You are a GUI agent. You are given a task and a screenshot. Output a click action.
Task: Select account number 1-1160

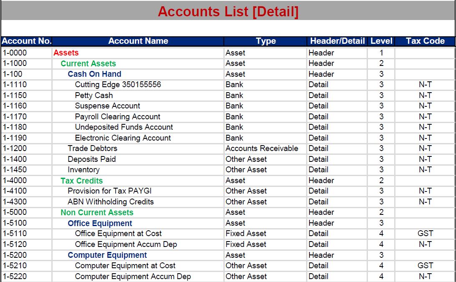tap(15, 106)
